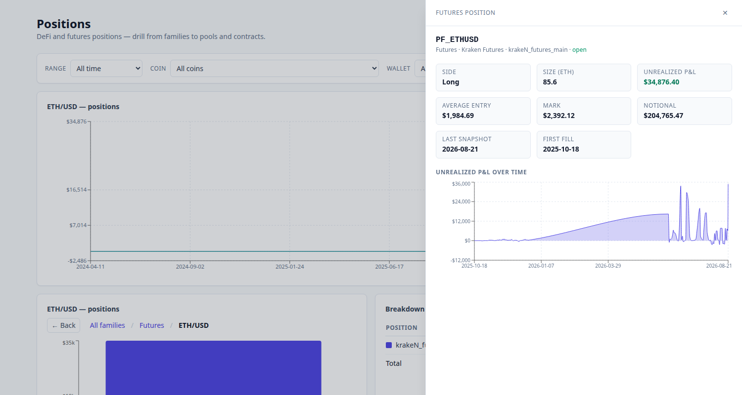The width and height of the screenshot is (742, 395).
Task: Open the Range 'All time' dropdown
Action: coord(106,69)
